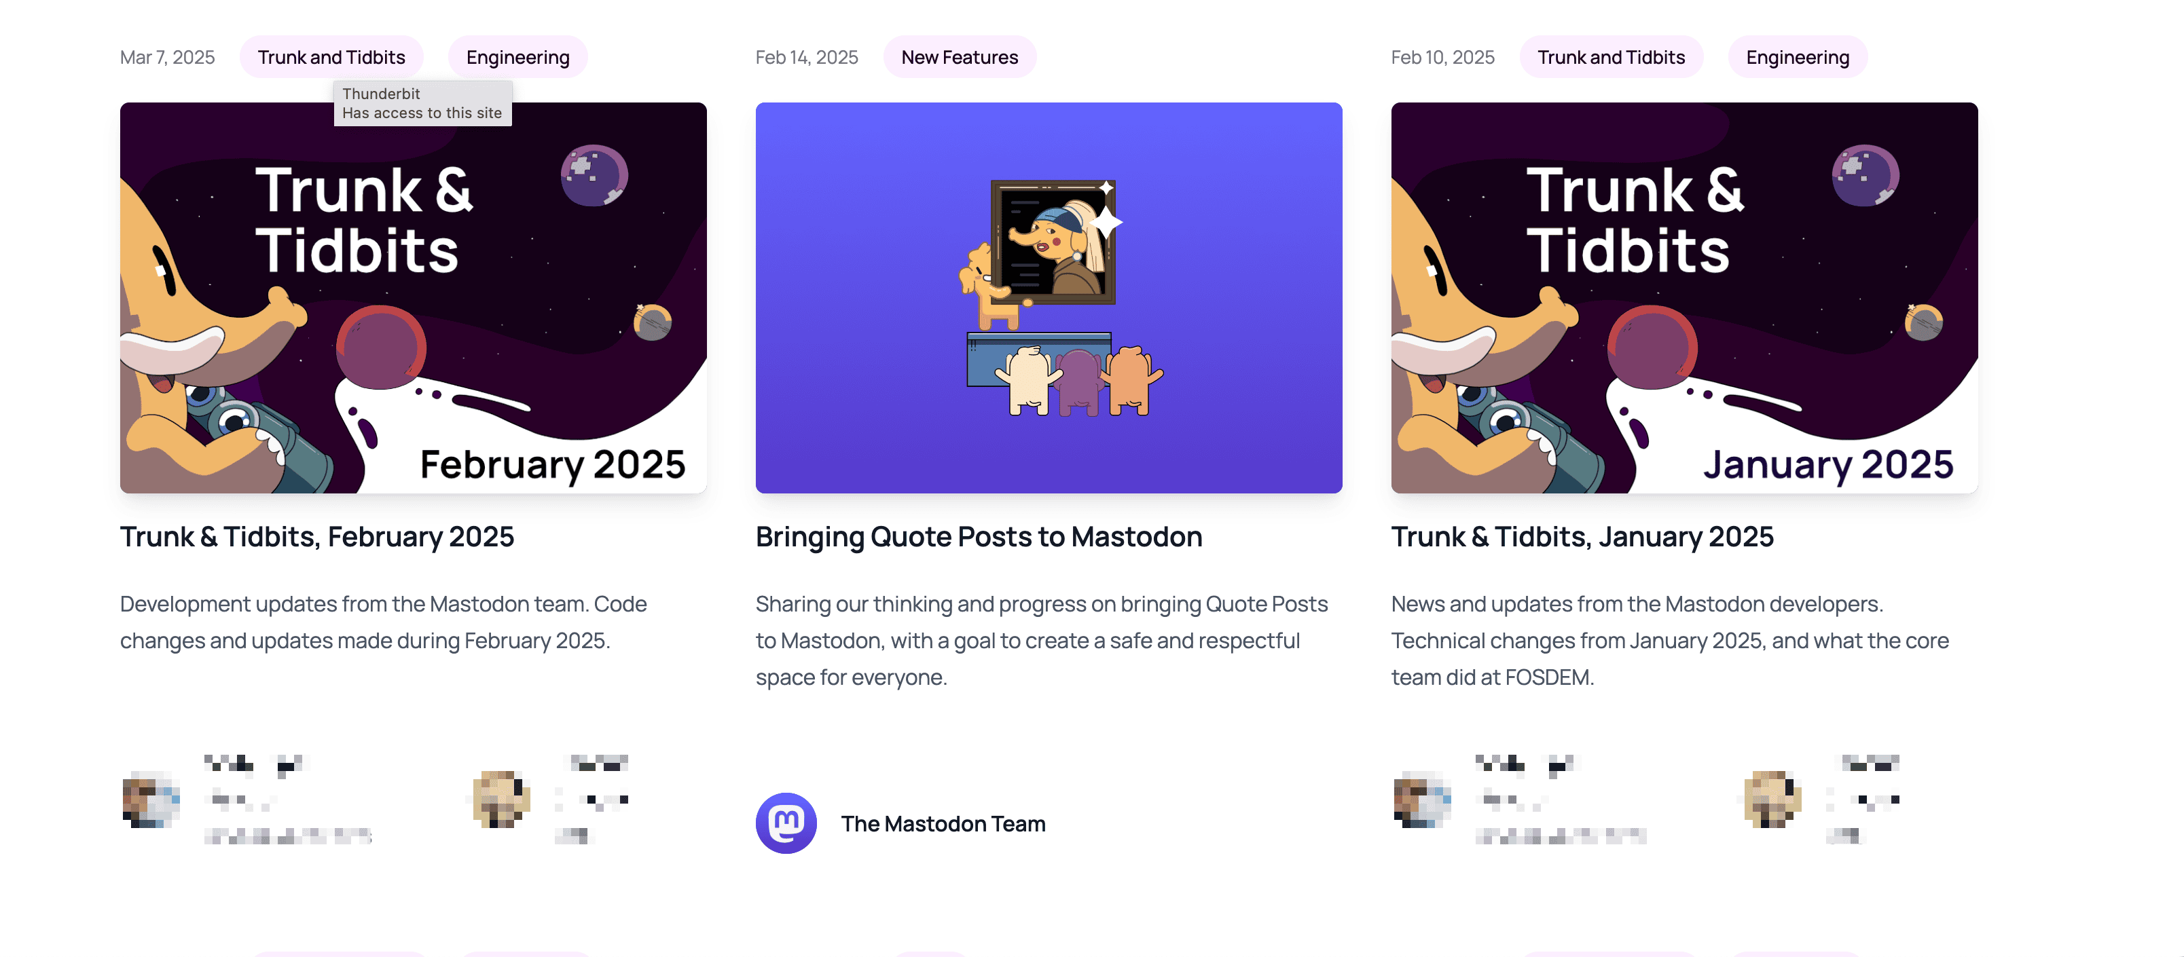2184x957 pixels.
Task: Open the February 2025 Trunk & Tidbits cover image
Action: pos(413,297)
